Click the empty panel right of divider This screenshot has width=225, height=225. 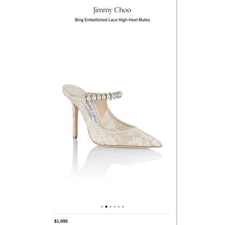click(201, 112)
